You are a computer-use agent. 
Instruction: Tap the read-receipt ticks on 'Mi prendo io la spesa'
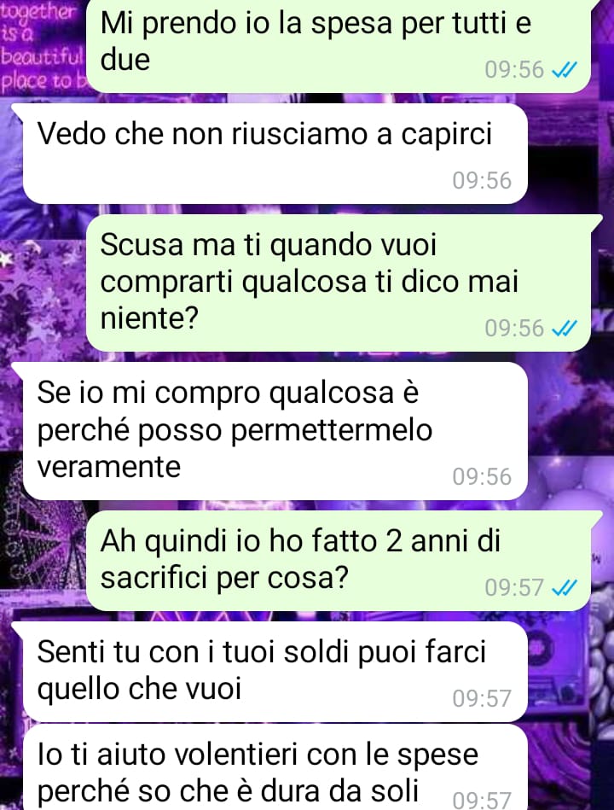tap(565, 69)
